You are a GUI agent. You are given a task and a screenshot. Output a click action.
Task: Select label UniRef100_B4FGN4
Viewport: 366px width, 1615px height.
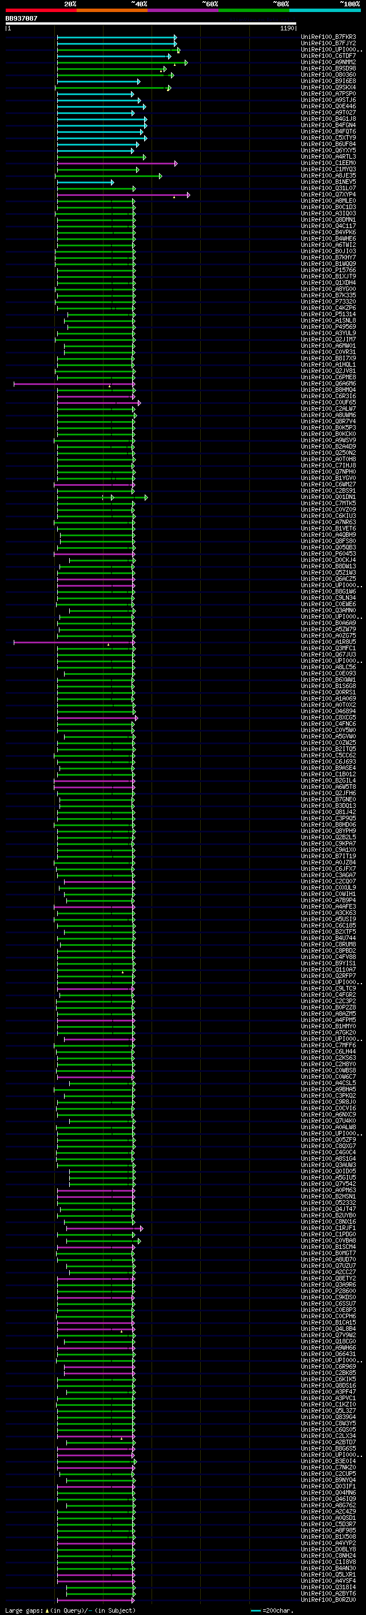click(x=328, y=125)
